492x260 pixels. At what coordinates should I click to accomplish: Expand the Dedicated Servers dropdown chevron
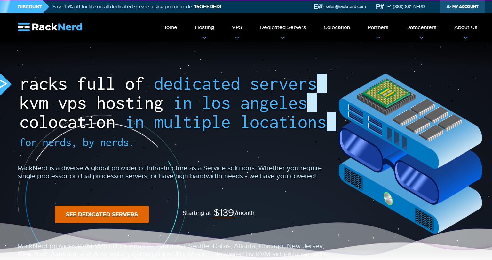(x=283, y=38)
